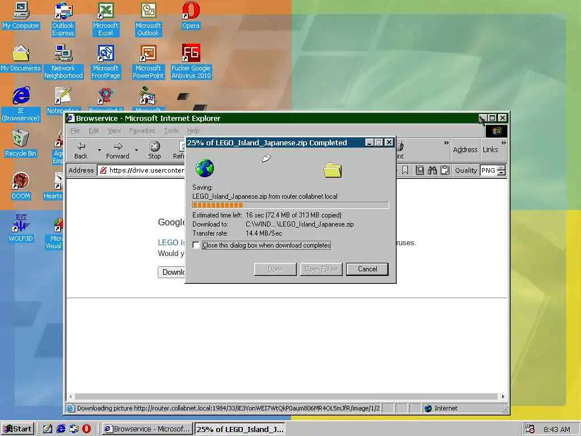Increase Quality value with up spinner
The height and width of the screenshot is (436, 581).
pyautogui.click(x=502, y=168)
